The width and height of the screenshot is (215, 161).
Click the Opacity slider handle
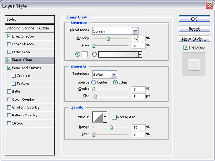pos(108,38)
